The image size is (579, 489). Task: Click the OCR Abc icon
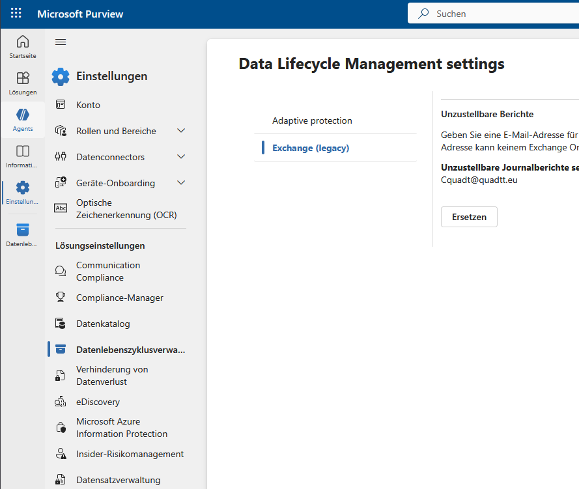(61, 208)
